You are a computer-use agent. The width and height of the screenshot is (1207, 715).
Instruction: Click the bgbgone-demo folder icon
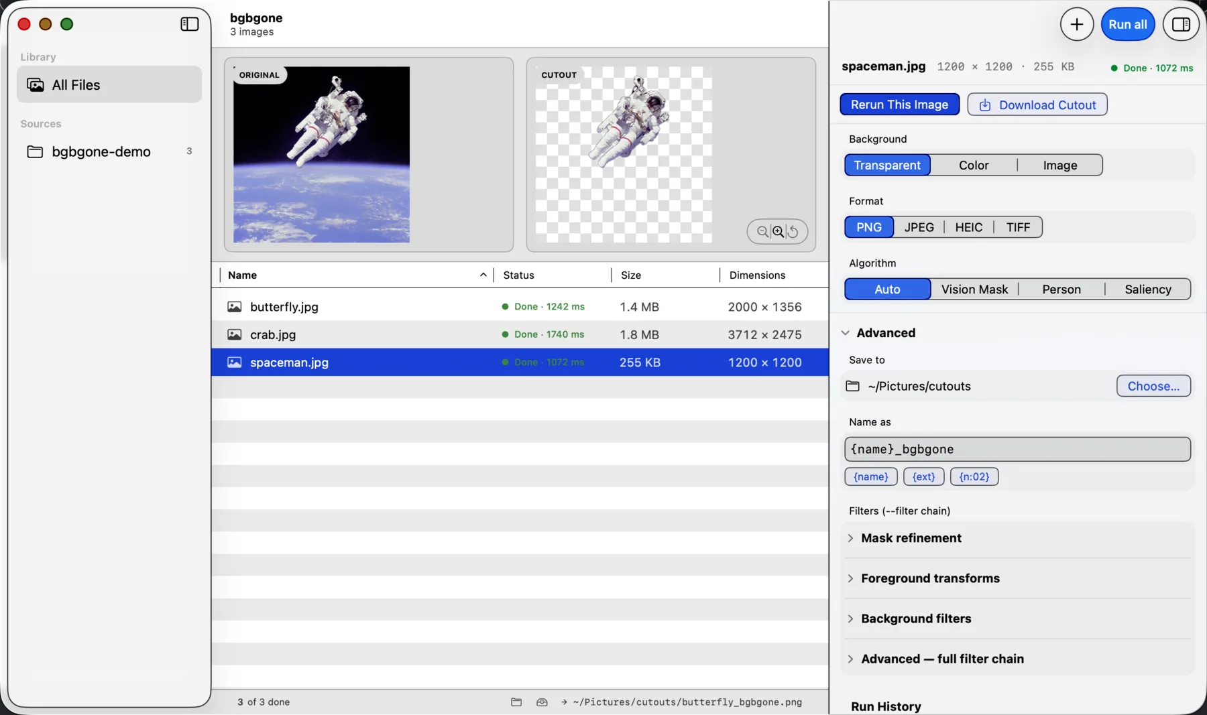click(x=35, y=151)
